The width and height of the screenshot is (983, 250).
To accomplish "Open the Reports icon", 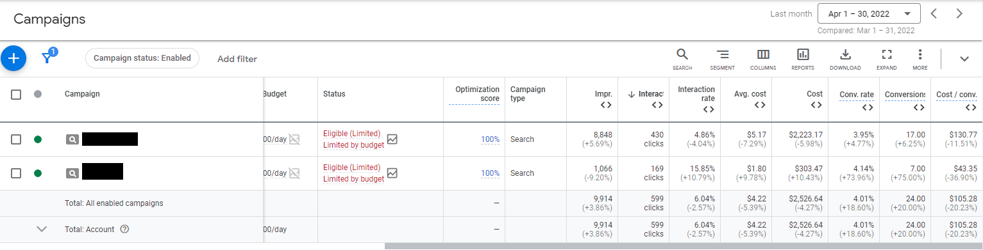I will 803,59.
